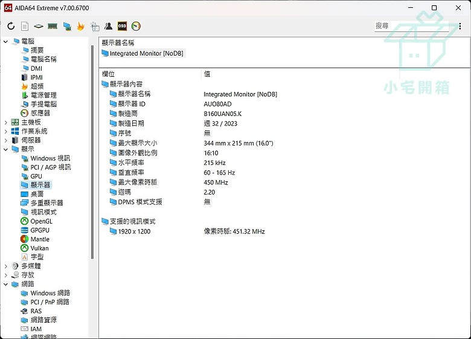Open 桌面 tree item
471x339 pixels.
click(32, 194)
